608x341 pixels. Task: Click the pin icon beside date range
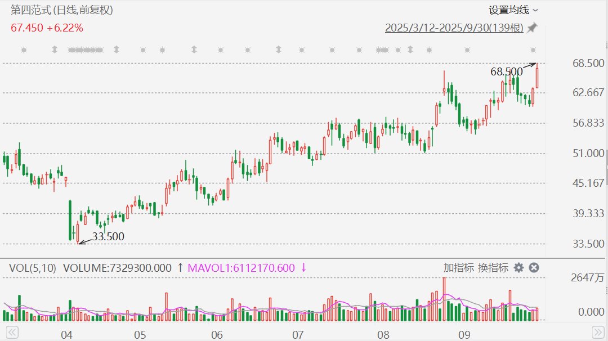(x=532, y=28)
